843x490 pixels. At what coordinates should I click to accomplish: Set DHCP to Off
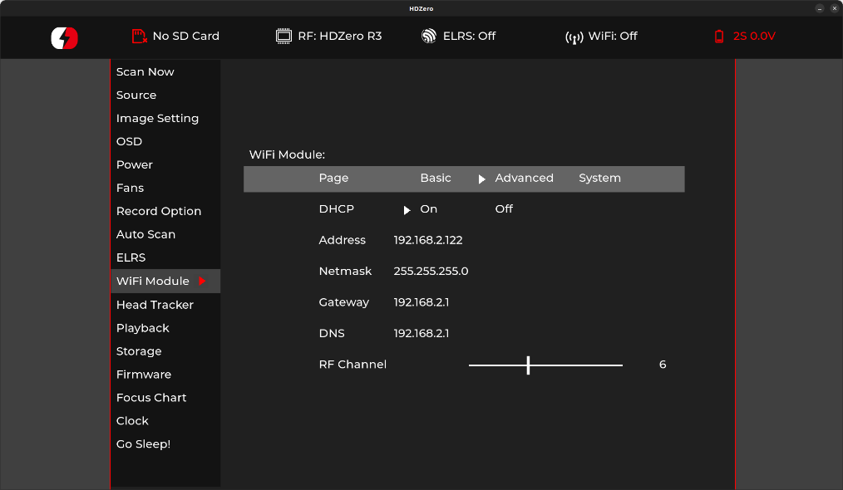pos(504,209)
